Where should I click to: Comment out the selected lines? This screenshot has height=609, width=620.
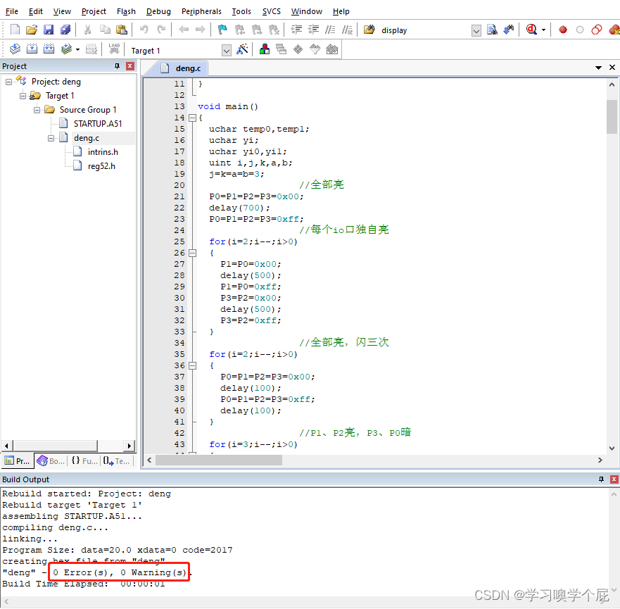coord(330,30)
